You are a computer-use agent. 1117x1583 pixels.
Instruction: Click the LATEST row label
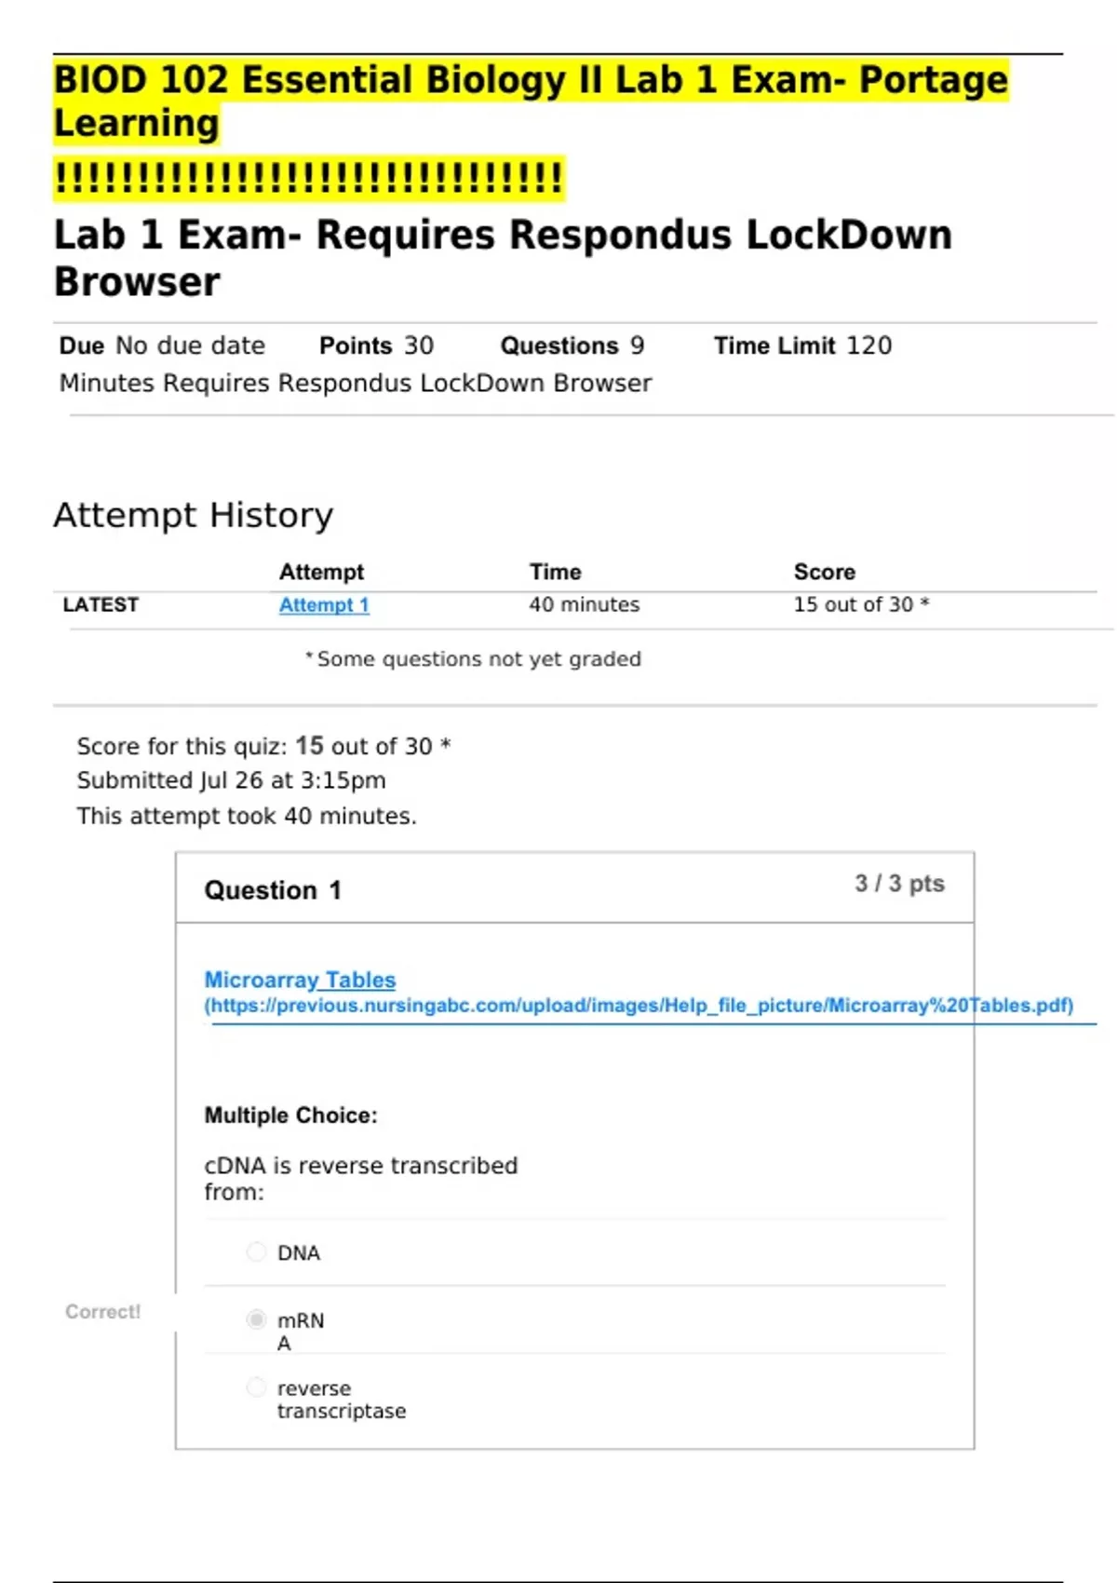pos(101,605)
